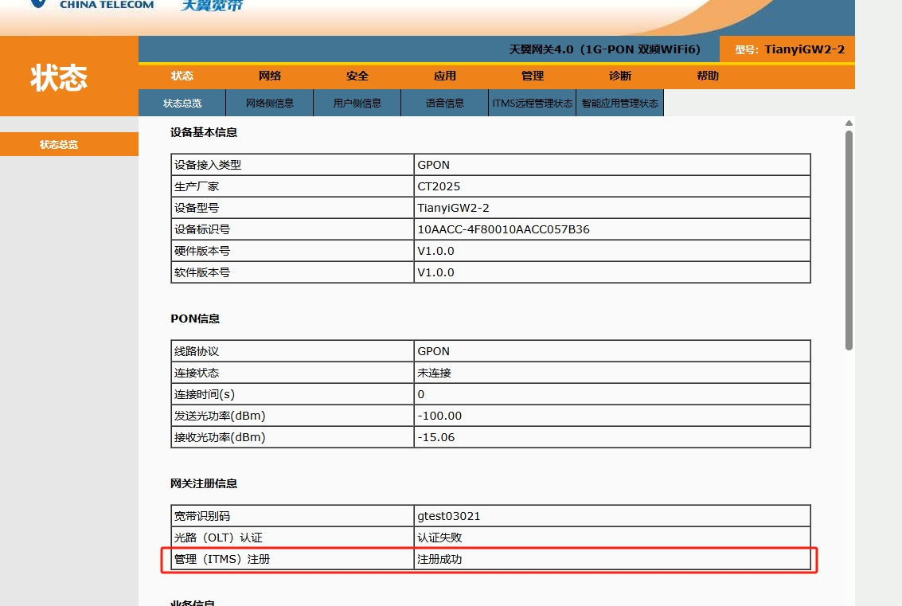Open the 应用 main menu
This screenshot has height=606, width=902.
pos(445,76)
